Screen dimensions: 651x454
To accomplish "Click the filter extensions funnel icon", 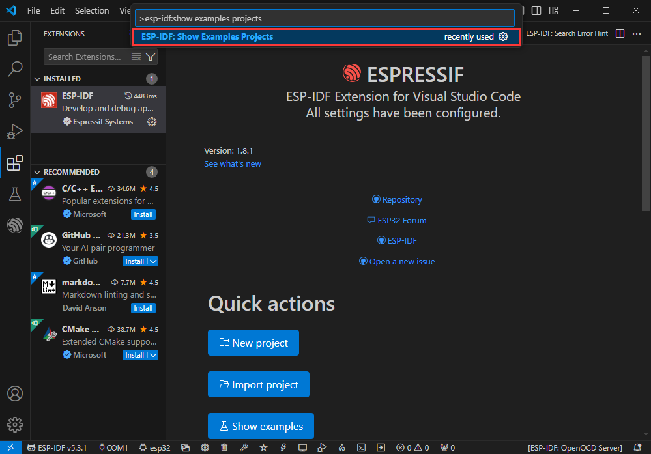I will 151,57.
